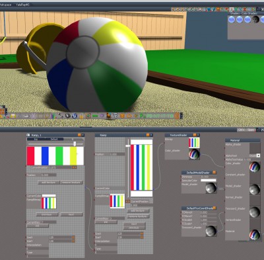
Task: Click the orange icon on DefaultModelShader title bar
Action: tap(214, 173)
